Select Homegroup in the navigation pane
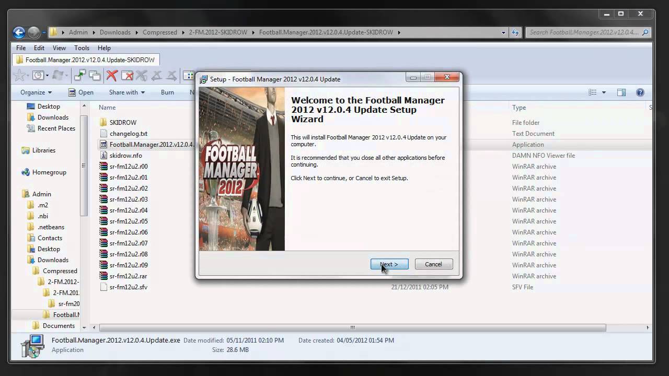This screenshot has width=669, height=376. tap(49, 172)
